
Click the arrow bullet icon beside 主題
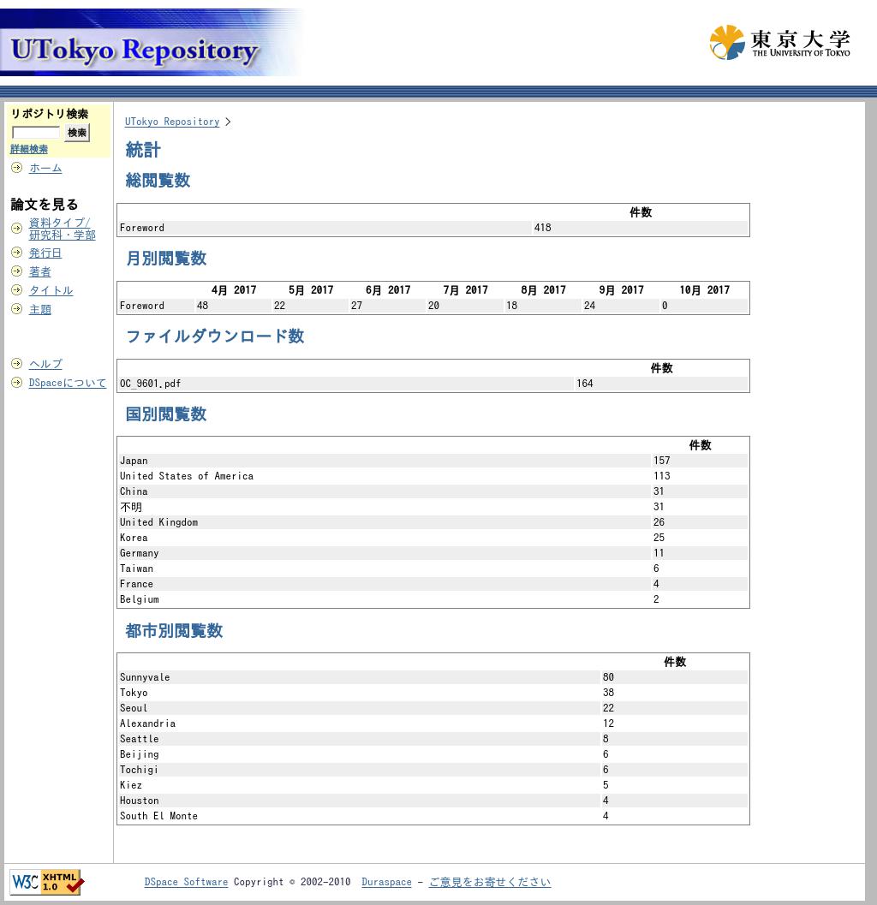pyautogui.click(x=17, y=309)
